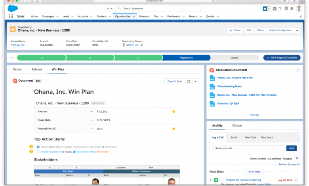Click the Submit for Approval button
The image size is (309, 186).
(x=280, y=30)
